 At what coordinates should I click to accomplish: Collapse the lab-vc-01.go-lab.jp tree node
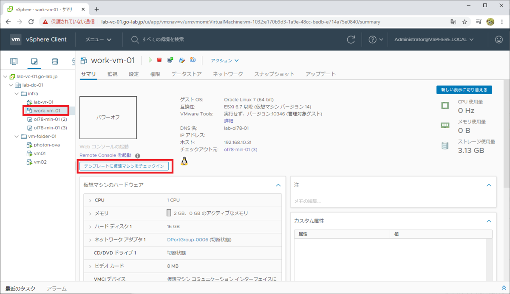point(5,77)
